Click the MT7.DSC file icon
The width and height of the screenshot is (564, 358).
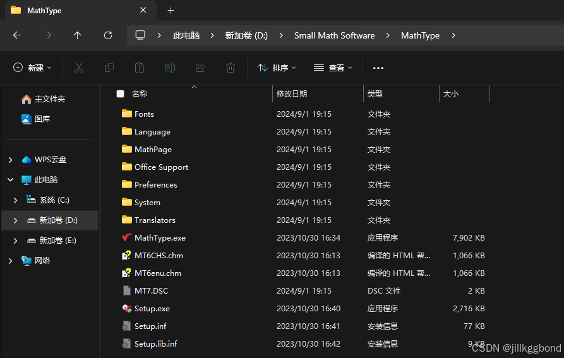(126, 290)
